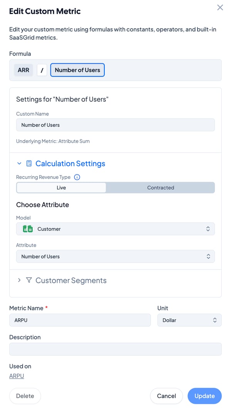Viewport: 231px width, 412px height.
Task: Switch Recurring Revenue Type to Contracted
Action: click(161, 187)
